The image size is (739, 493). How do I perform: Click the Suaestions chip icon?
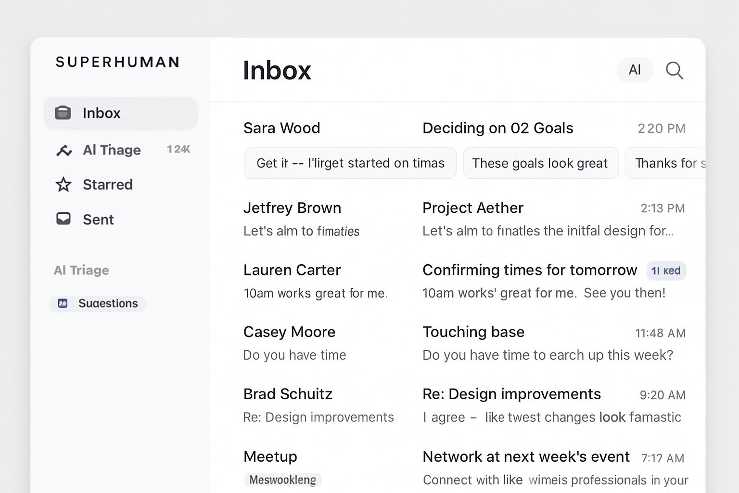click(x=63, y=303)
